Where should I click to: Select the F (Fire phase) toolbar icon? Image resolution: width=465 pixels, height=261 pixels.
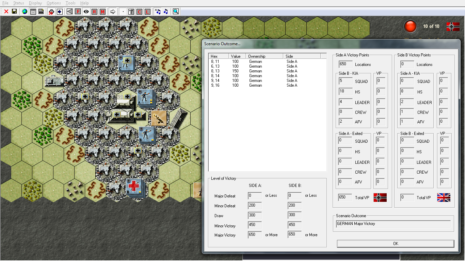coord(78,11)
